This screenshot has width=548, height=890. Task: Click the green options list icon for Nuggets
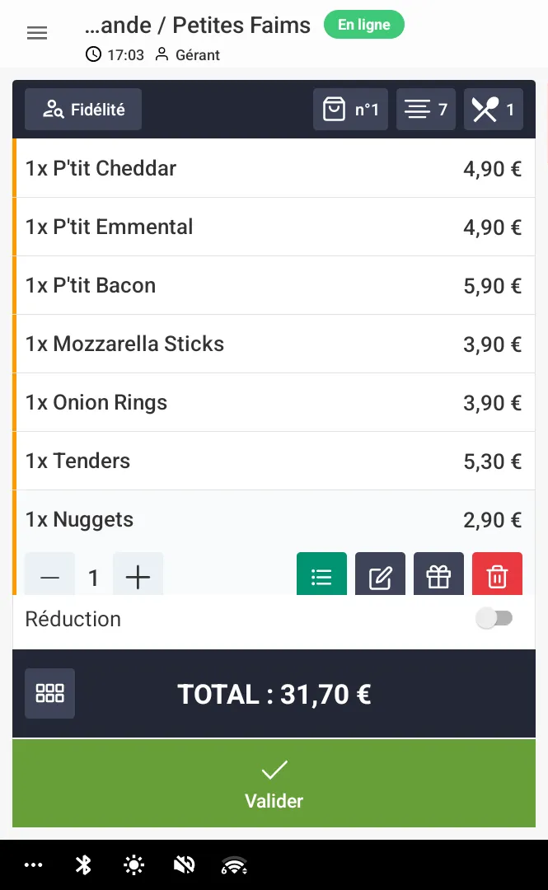coord(321,576)
